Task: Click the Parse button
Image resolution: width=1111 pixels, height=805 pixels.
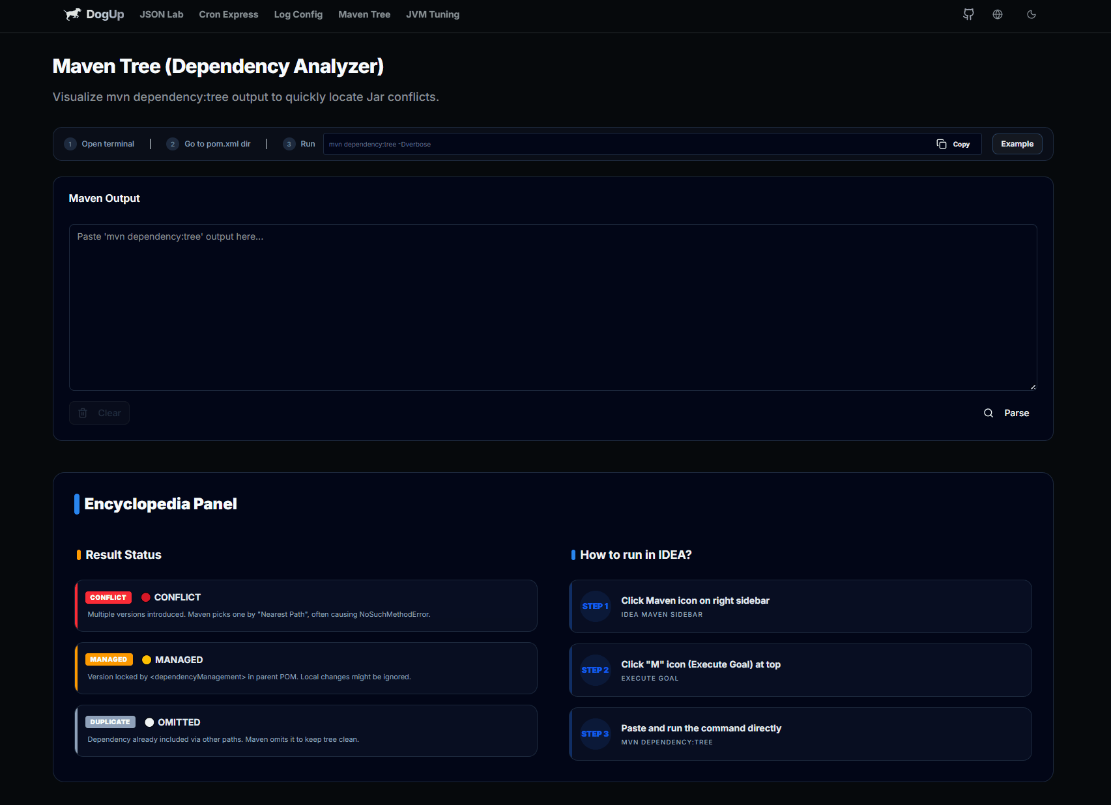Action: tap(1016, 413)
